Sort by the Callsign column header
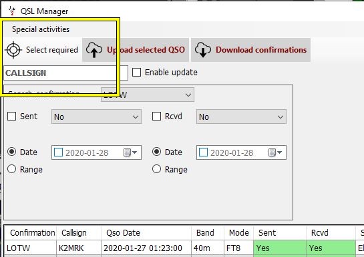 79,233
